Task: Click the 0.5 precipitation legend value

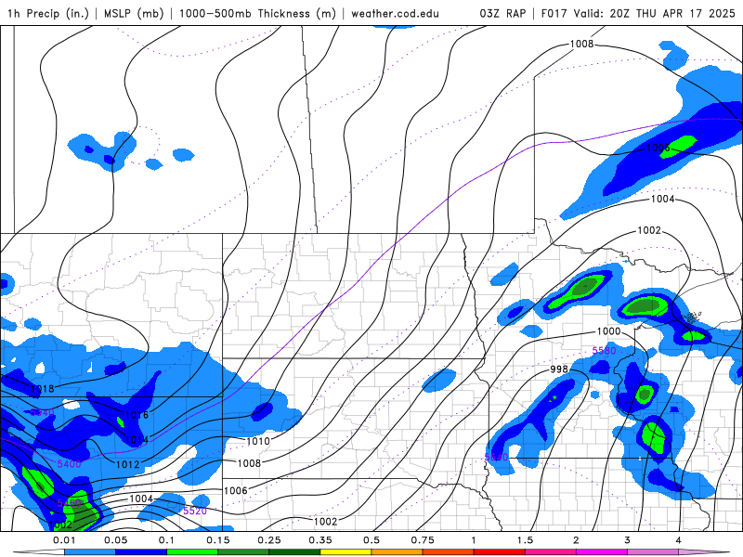Action: point(371,540)
